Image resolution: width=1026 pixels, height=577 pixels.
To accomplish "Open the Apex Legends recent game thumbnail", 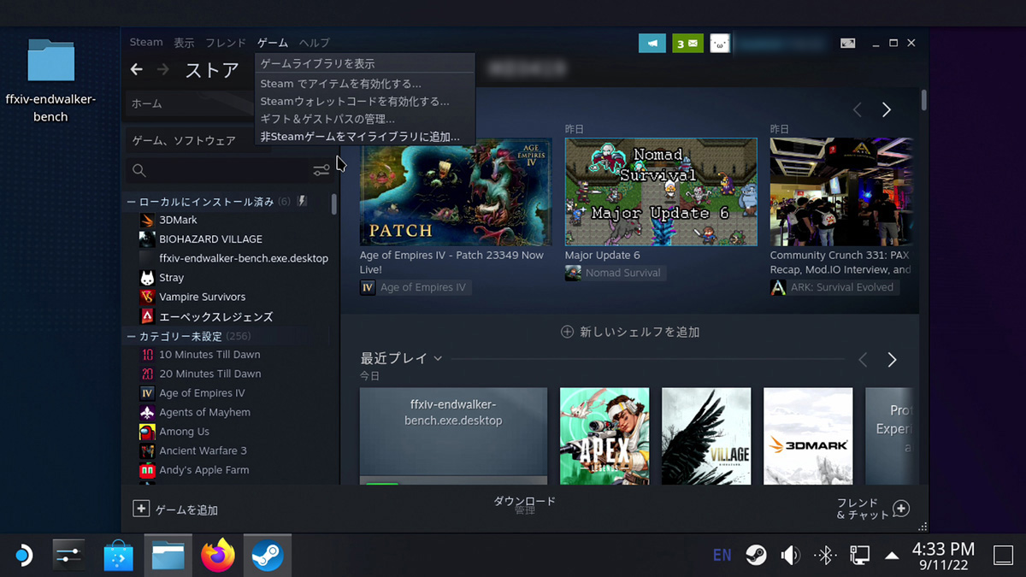I will tap(604, 436).
